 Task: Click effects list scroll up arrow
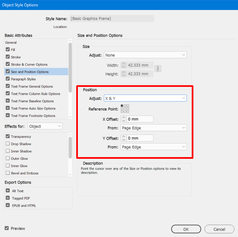click(70, 135)
